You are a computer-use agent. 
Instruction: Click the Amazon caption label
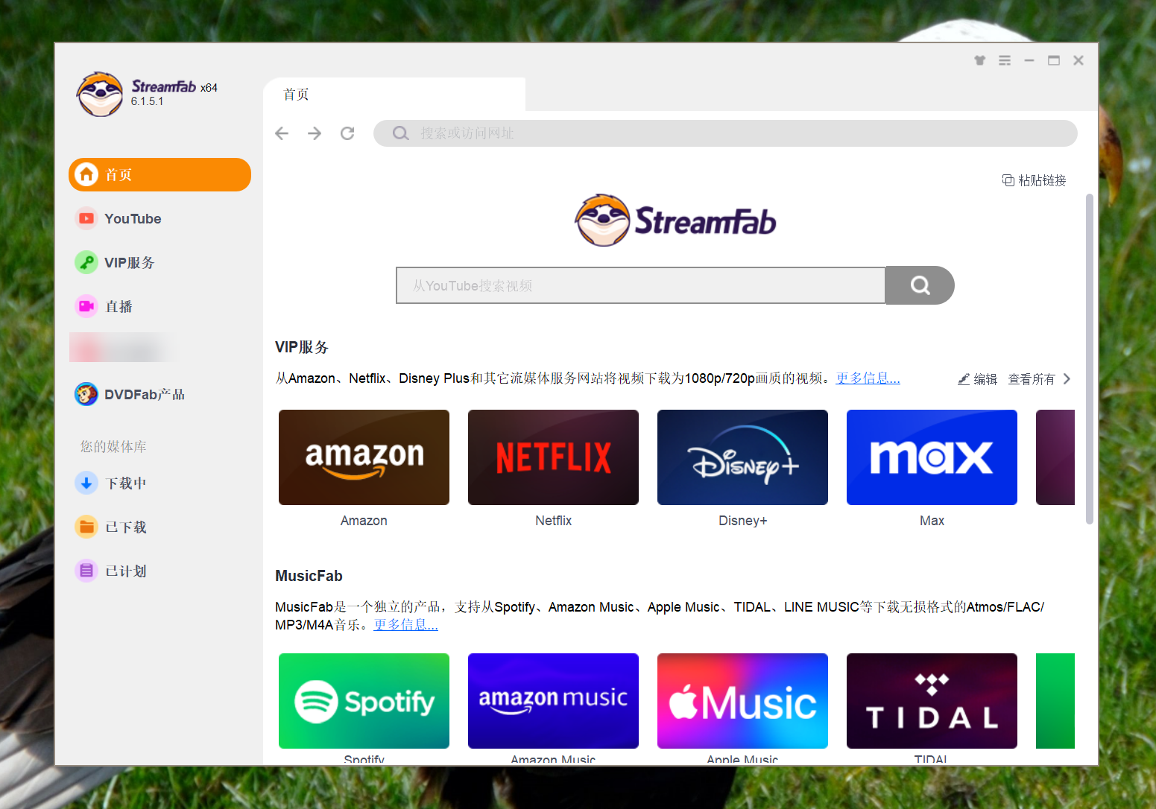point(364,521)
